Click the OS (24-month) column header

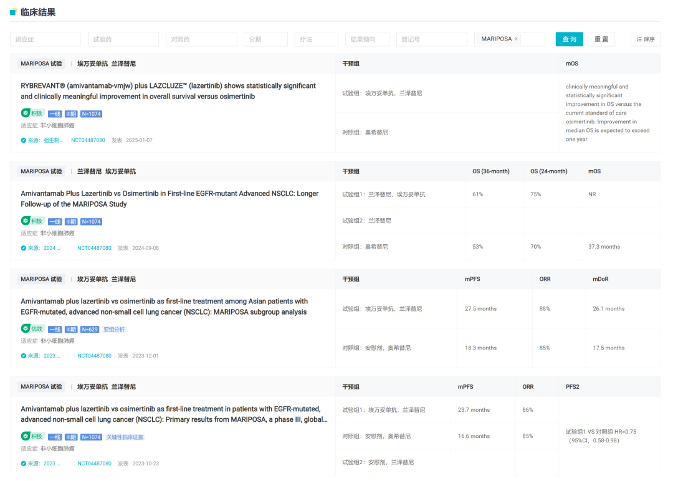(548, 171)
